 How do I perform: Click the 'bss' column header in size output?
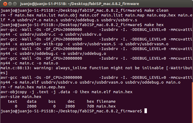[x=52, y=101]
